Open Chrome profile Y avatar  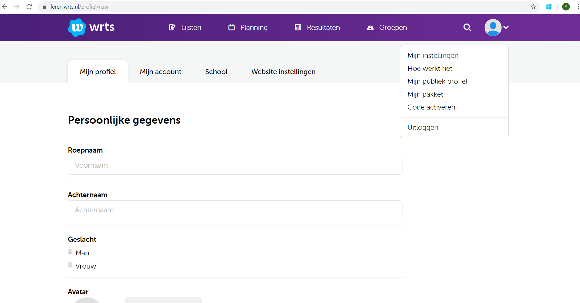tap(566, 6)
